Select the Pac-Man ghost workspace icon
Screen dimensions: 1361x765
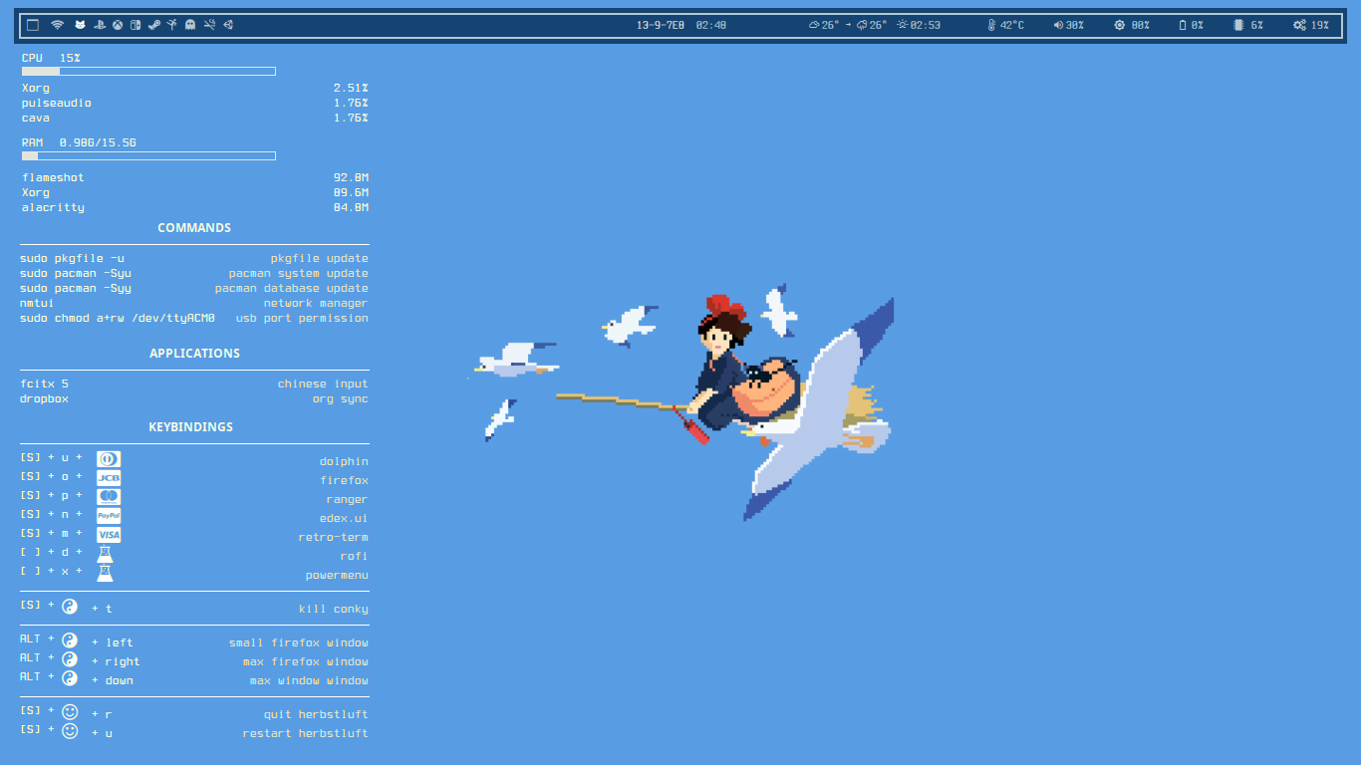point(190,25)
